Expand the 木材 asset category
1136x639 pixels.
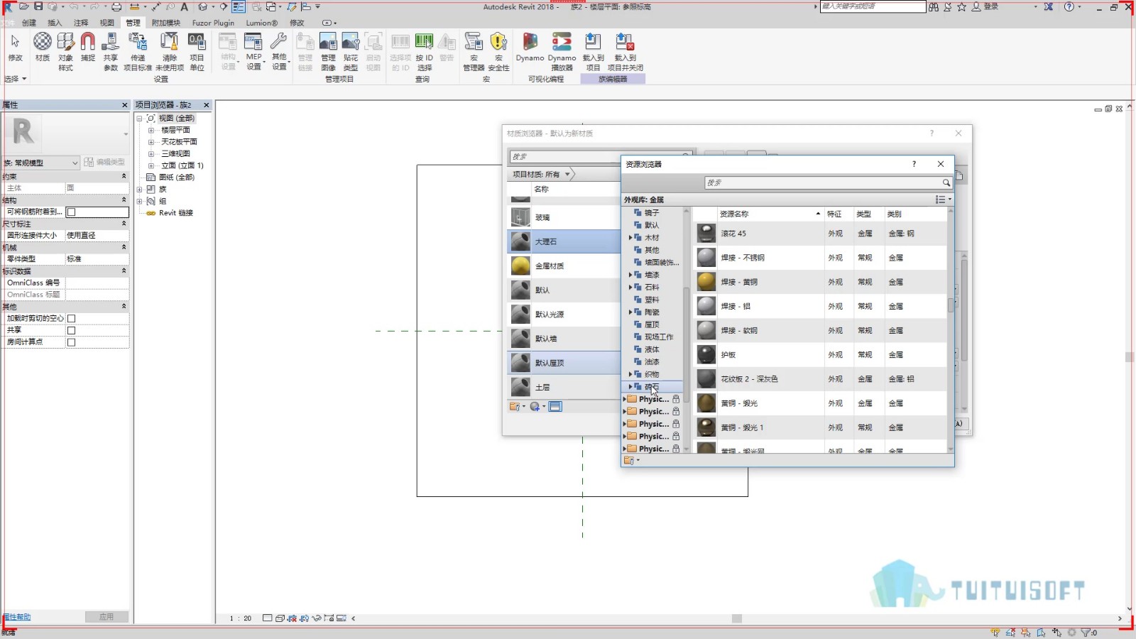point(630,238)
